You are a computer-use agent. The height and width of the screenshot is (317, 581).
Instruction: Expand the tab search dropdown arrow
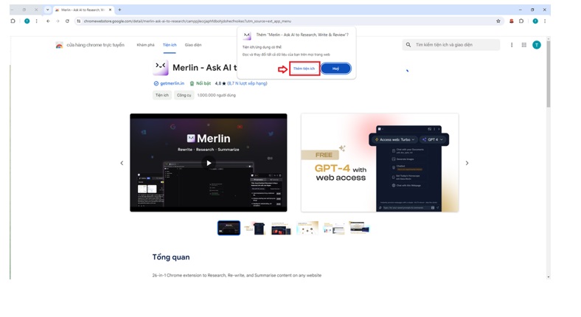click(x=48, y=10)
